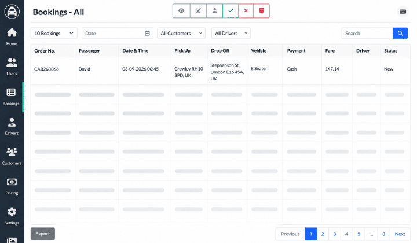Open the All Customers filter dropdown
The height and width of the screenshot is (243, 417).
point(181,33)
